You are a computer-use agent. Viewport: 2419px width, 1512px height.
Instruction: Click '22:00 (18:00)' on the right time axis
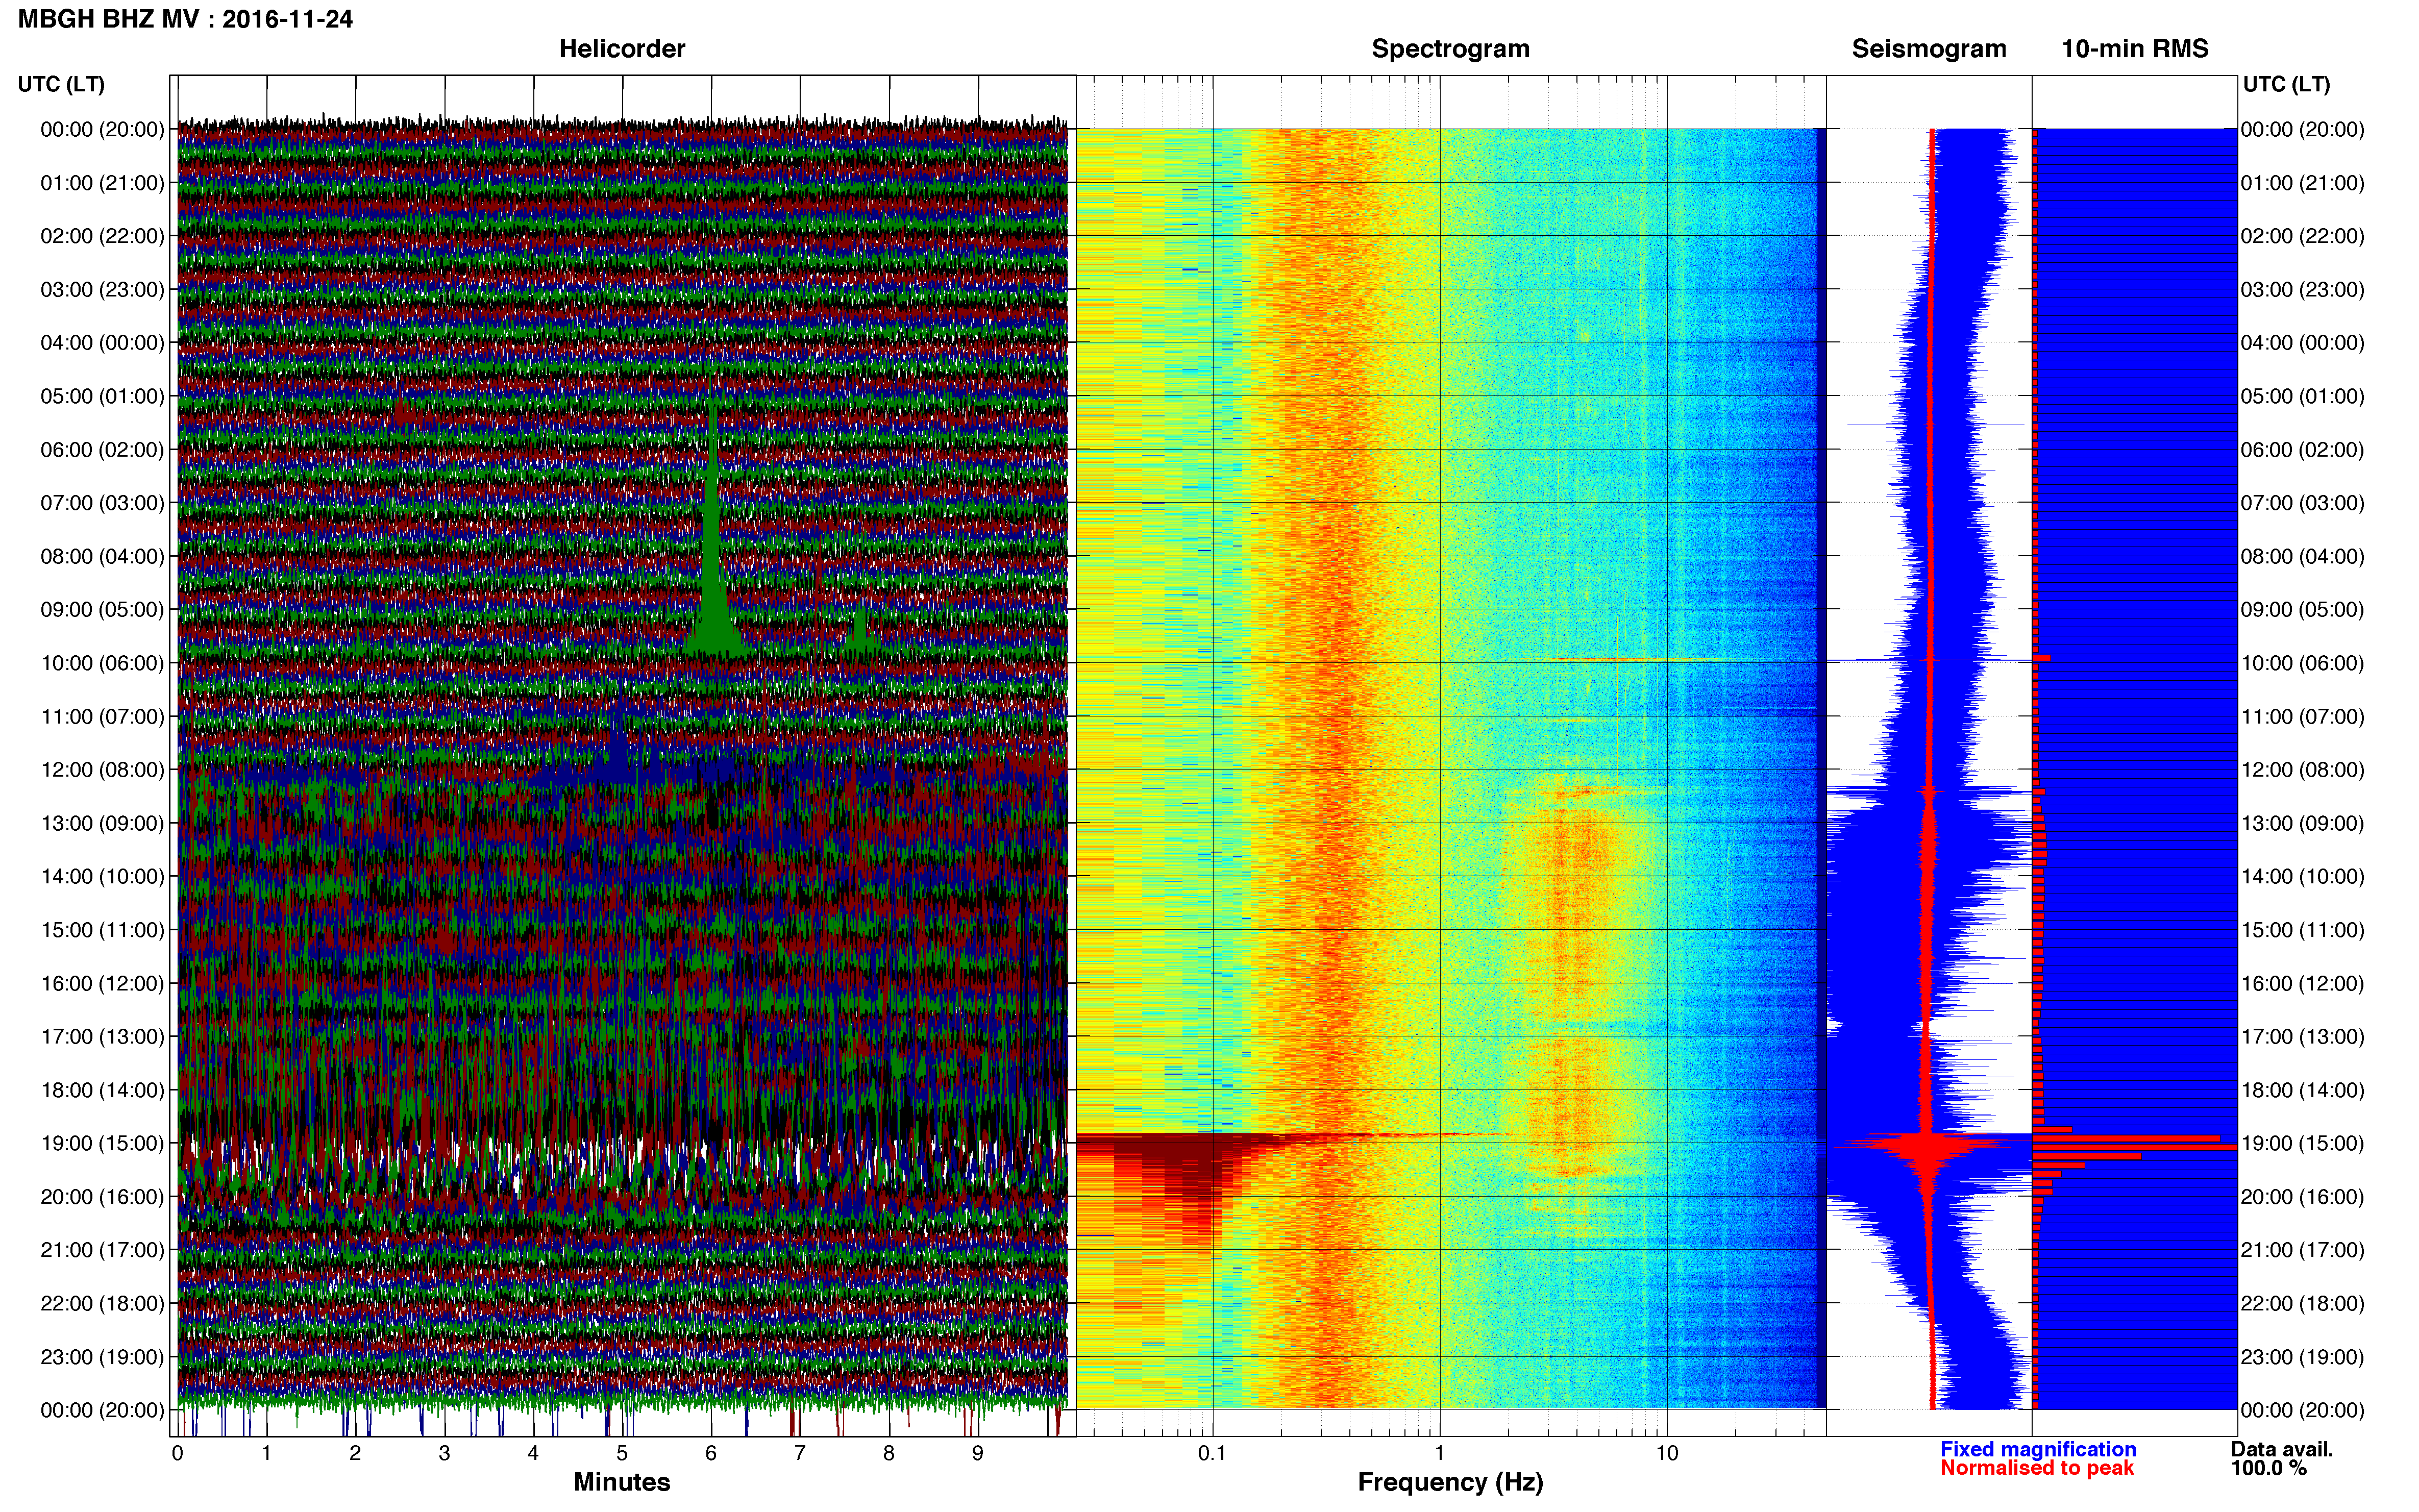[x=2303, y=1303]
